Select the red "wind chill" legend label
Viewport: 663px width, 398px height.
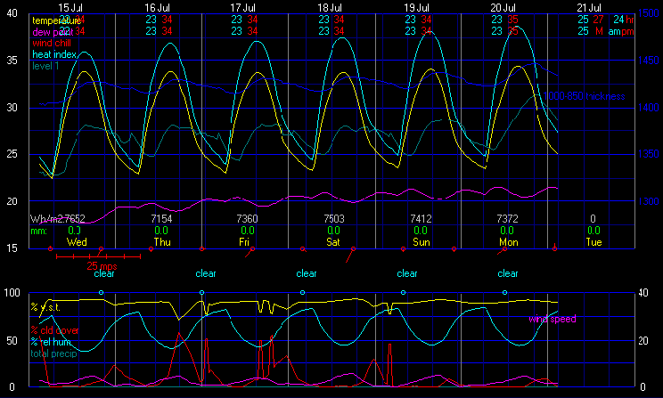pos(52,43)
